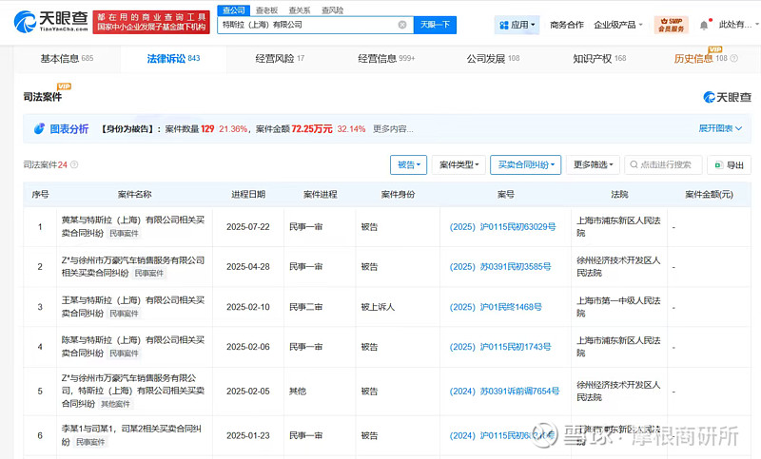761x459 pixels.
Task: Switch to the 历史信息 tab
Action: (x=700, y=59)
